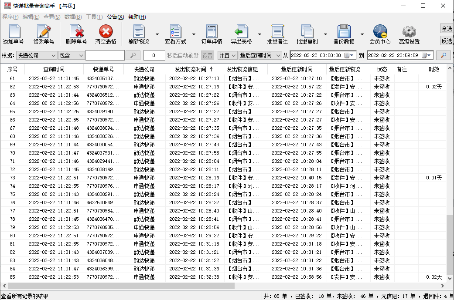Click the horizontal scrollbar thumb

(121, 286)
